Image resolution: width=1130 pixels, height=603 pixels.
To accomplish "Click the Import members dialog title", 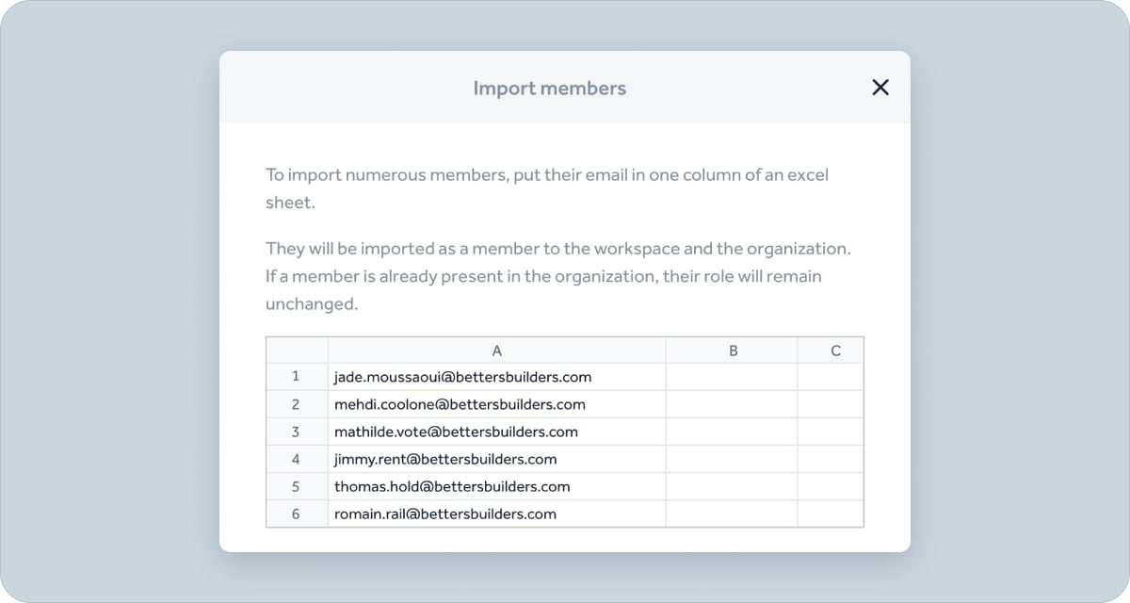I will (x=549, y=89).
